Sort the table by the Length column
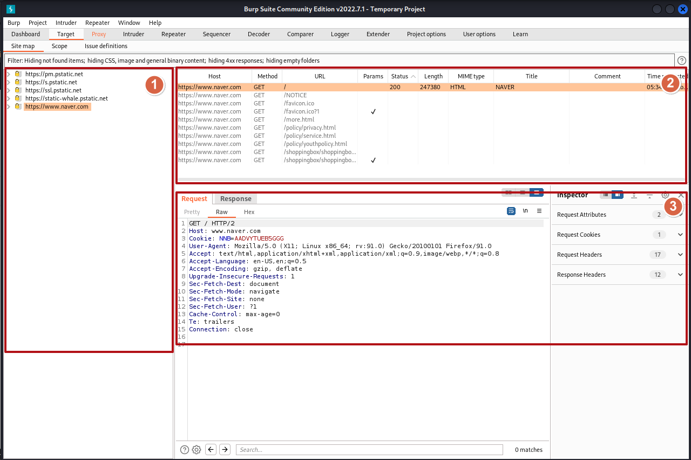Image resolution: width=691 pixels, height=460 pixels. tap(433, 76)
